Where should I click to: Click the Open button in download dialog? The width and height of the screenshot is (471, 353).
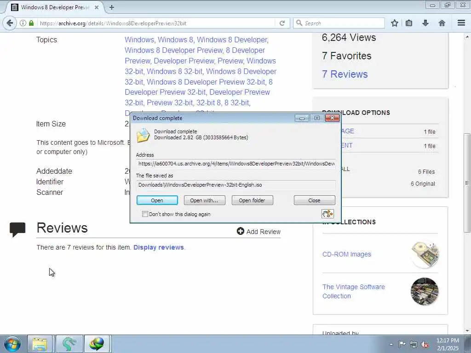[157, 200]
